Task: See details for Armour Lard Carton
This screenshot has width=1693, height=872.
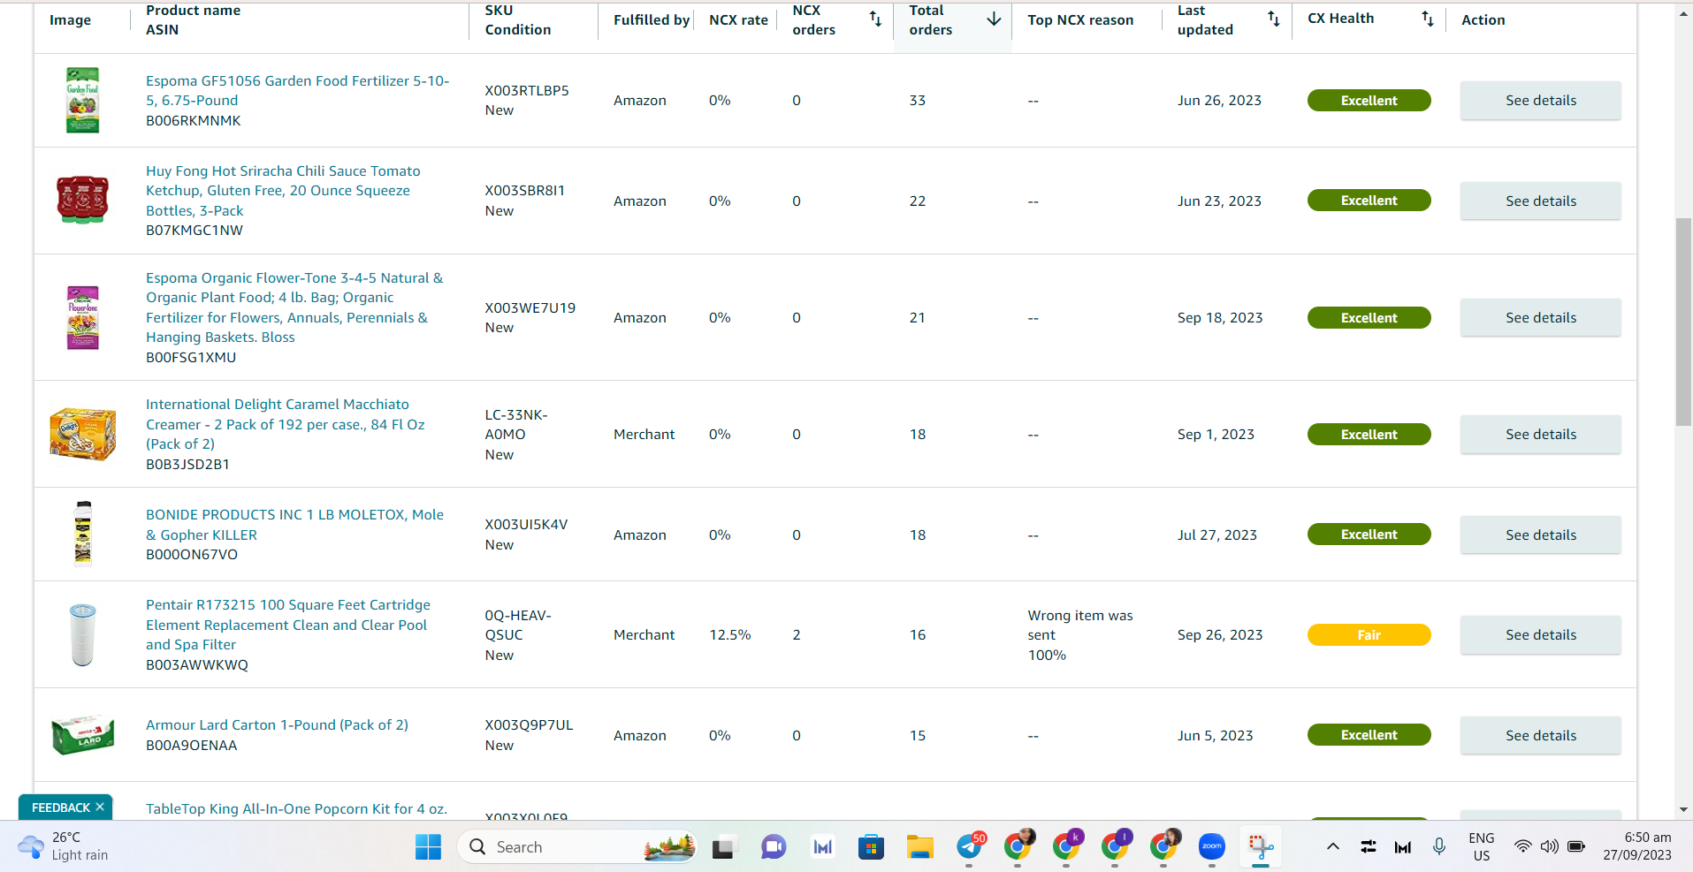Action: tap(1540, 735)
